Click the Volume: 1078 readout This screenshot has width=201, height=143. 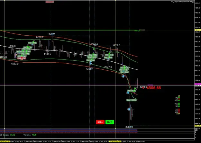point(30,135)
